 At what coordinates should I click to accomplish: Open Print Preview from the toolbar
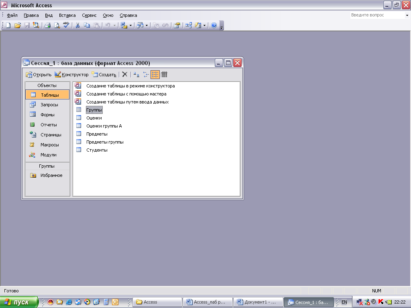pos(57,25)
